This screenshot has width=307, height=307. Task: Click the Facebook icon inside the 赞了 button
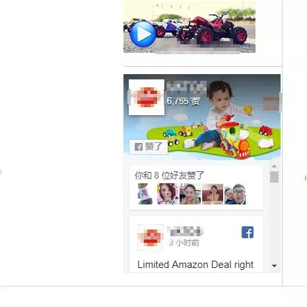139,147
